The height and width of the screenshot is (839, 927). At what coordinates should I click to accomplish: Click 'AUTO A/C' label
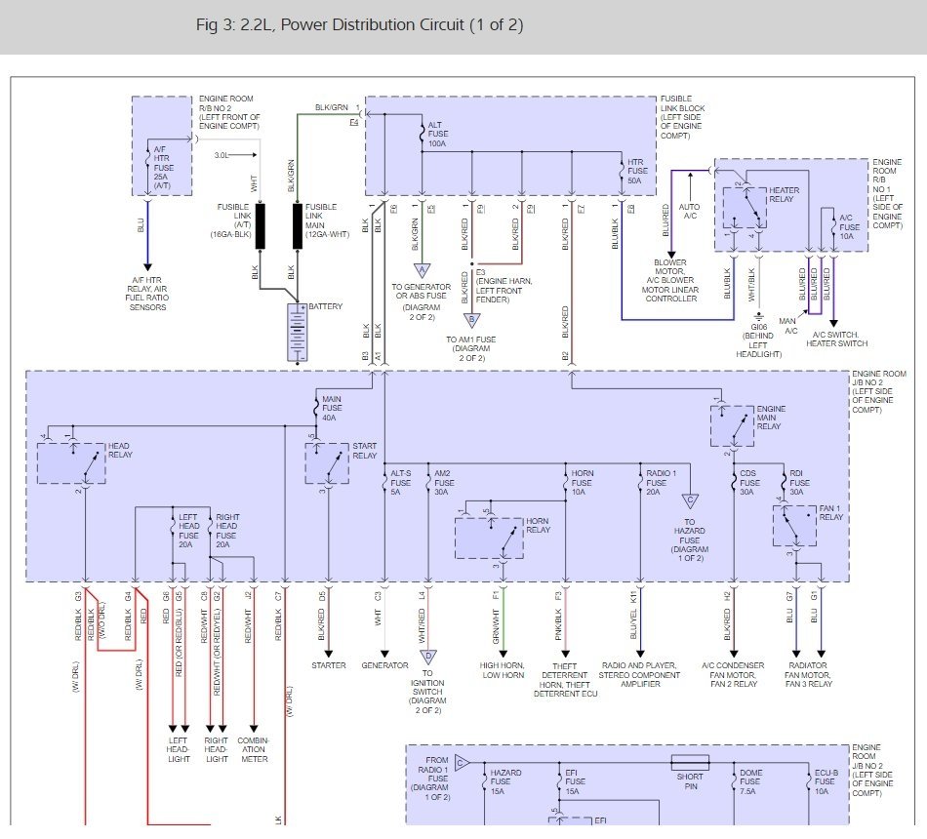[x=689, y=211]
